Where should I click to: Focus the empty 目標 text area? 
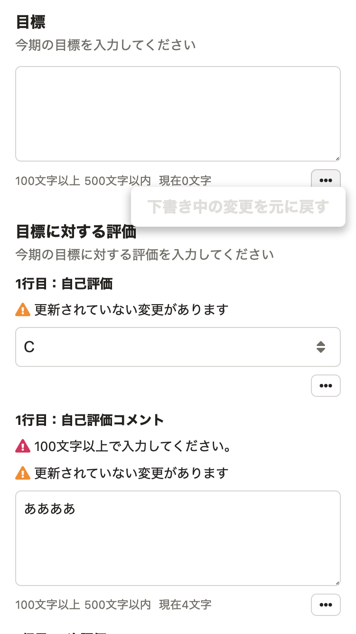[178, 114]
